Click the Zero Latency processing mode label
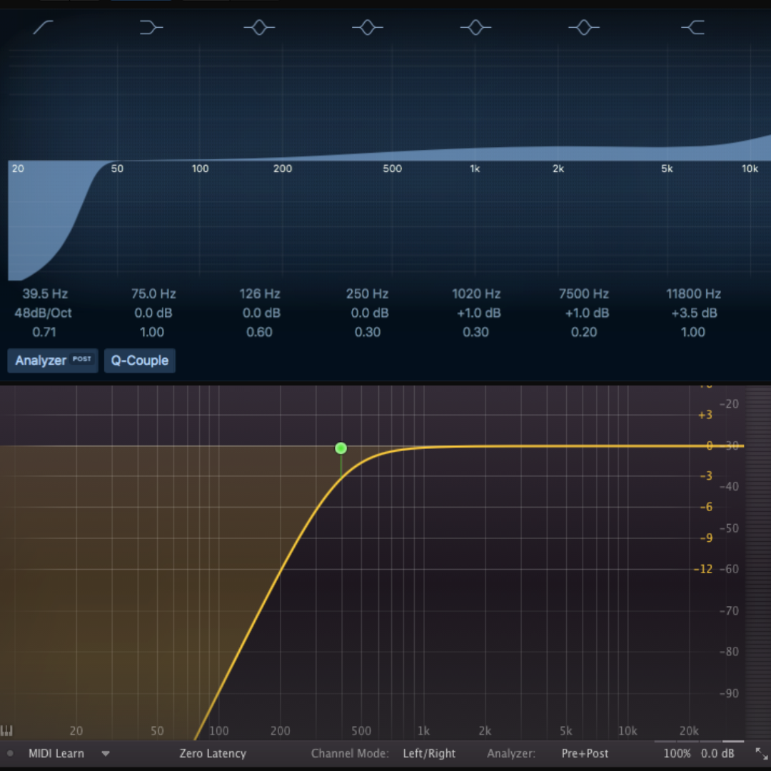 click(213, 753)
